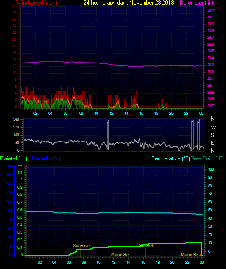
Task: Select the Rainfall (.in) legend label
Action: (x=14, y=158)
